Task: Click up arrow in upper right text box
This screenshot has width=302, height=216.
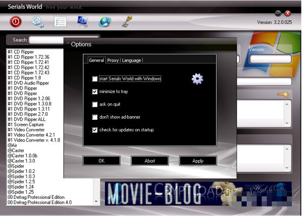Action: [287, 104]
